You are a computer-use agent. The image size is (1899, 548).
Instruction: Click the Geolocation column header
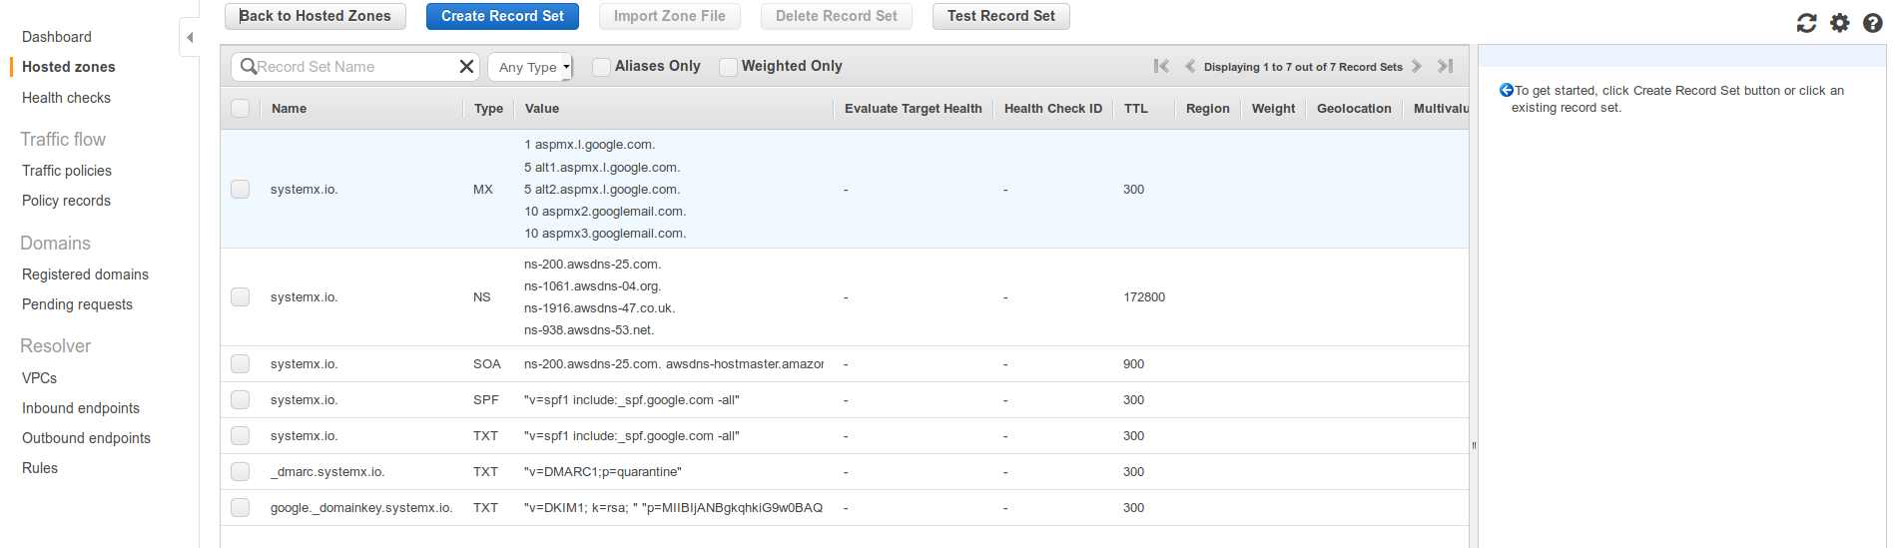coord(1354,109)
